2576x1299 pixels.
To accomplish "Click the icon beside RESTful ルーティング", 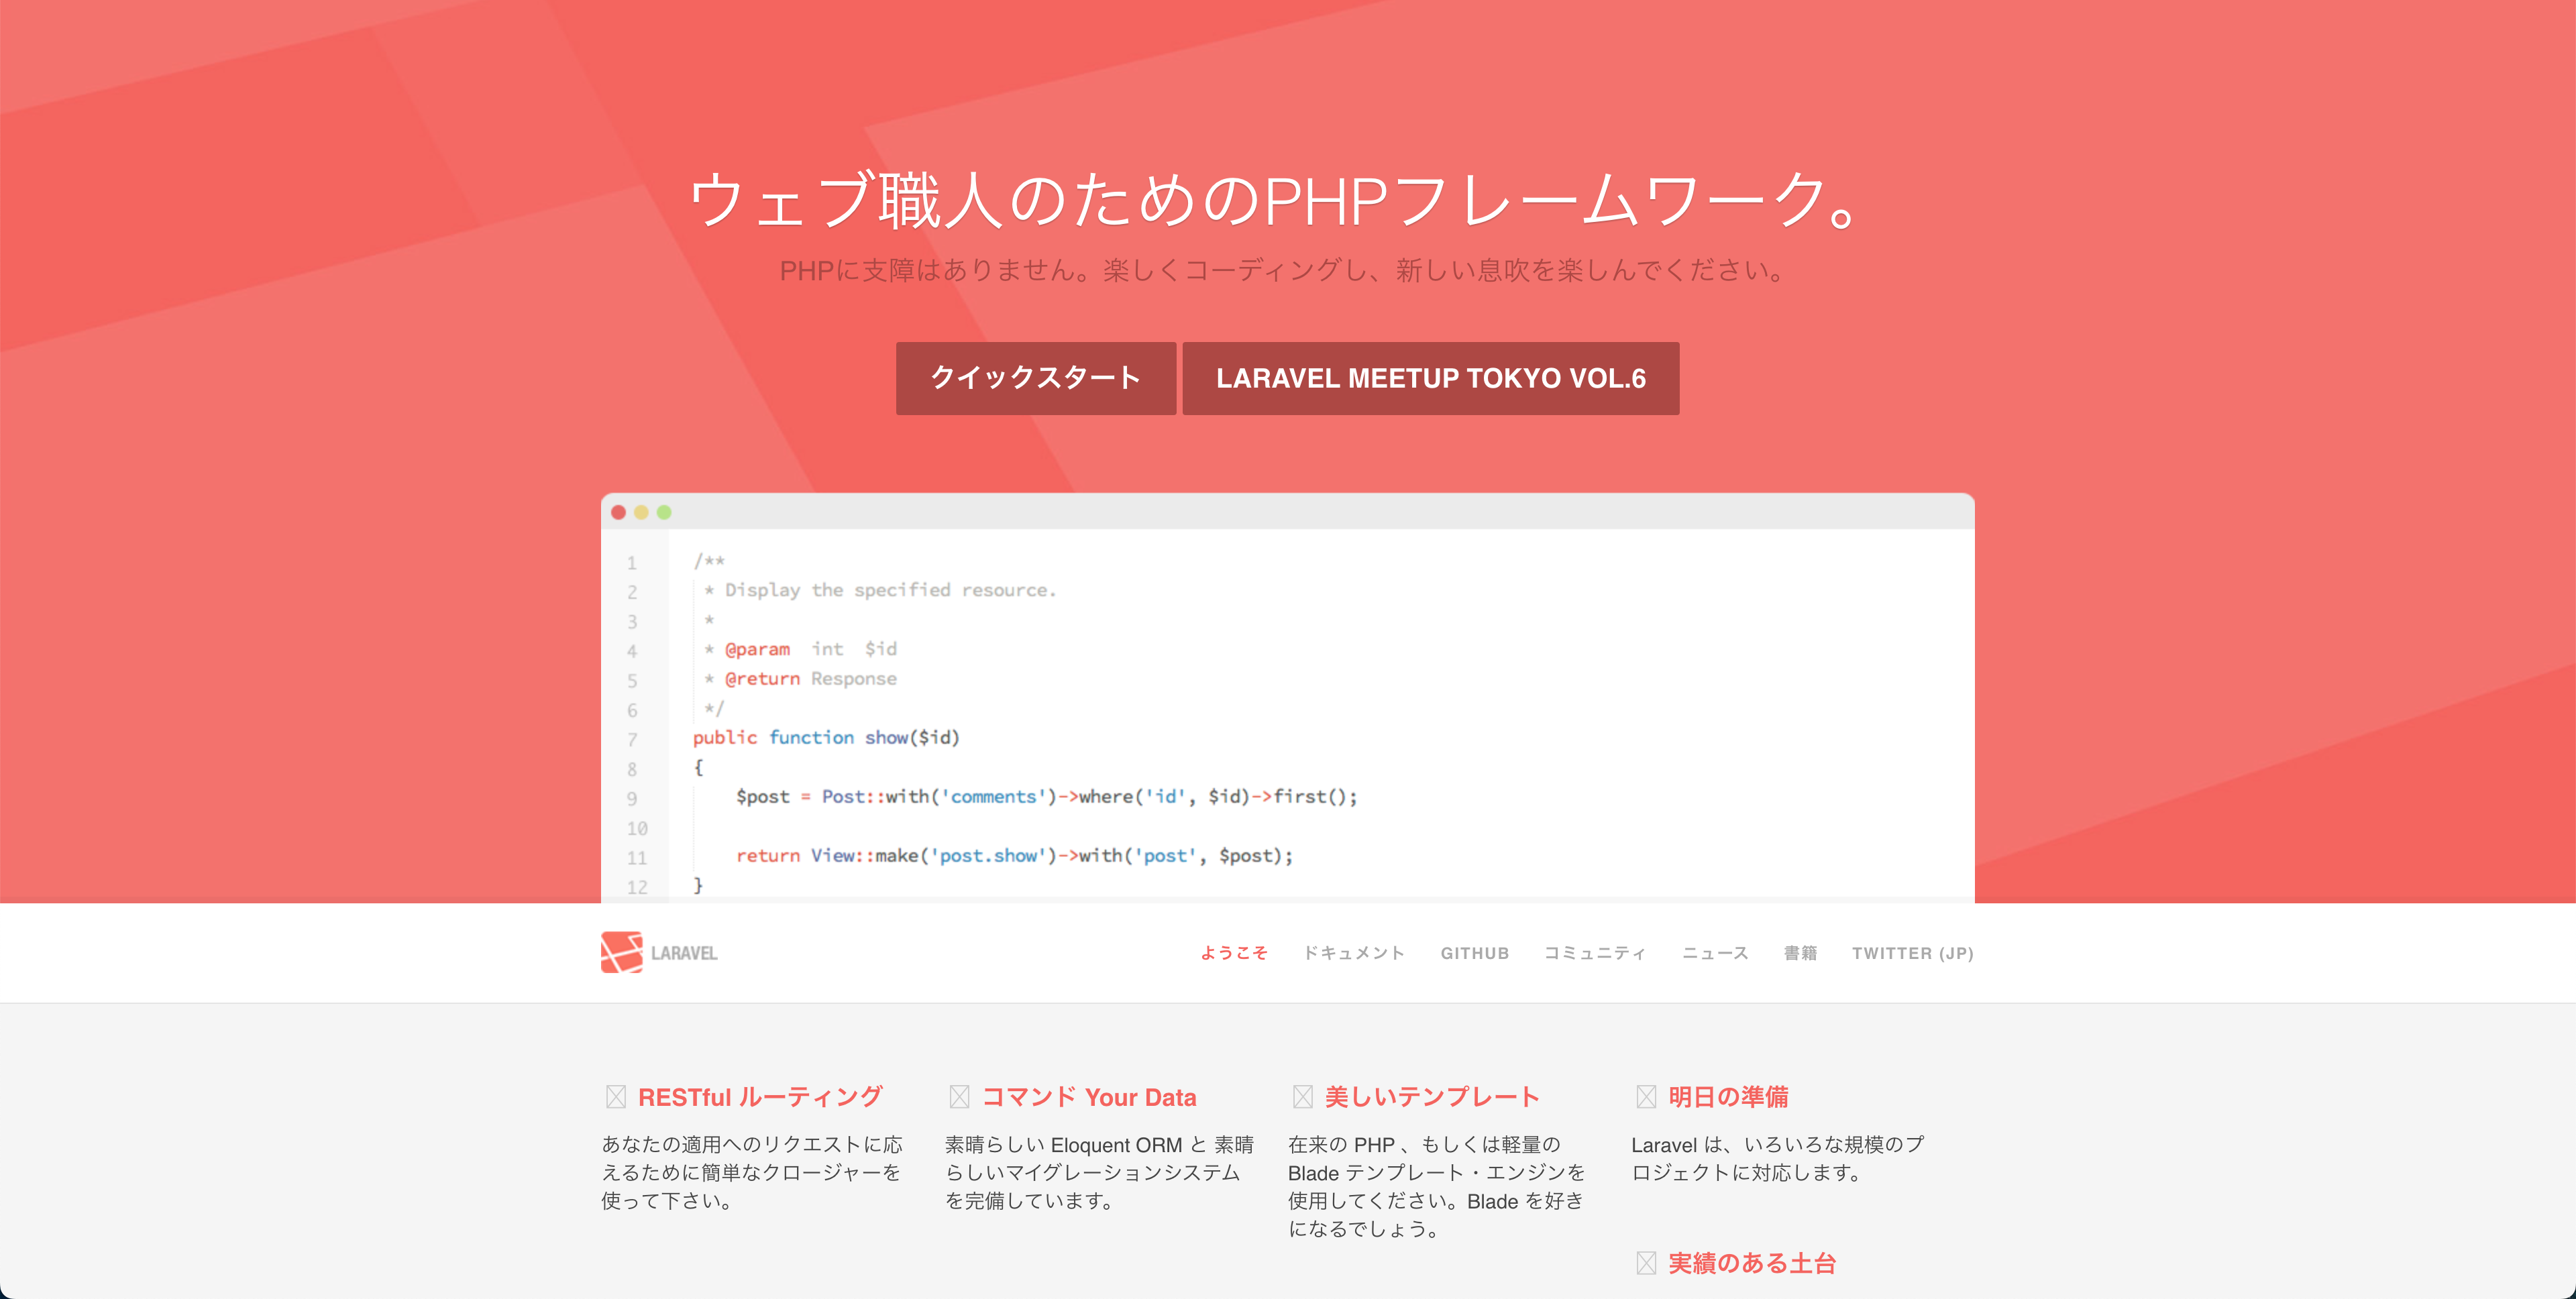I will (615, 1097).
